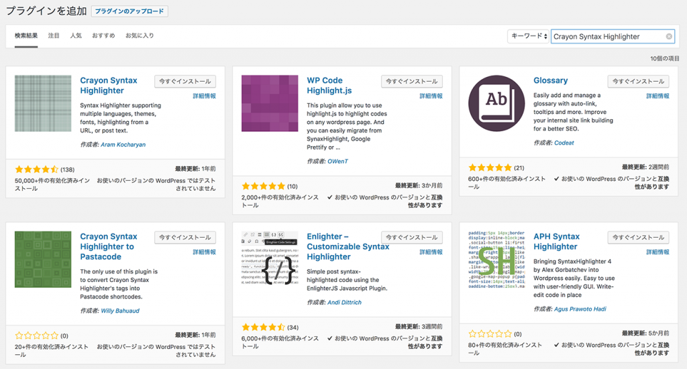
Task: Click the Glossary Ab book icon
Action: pos(496,103)
